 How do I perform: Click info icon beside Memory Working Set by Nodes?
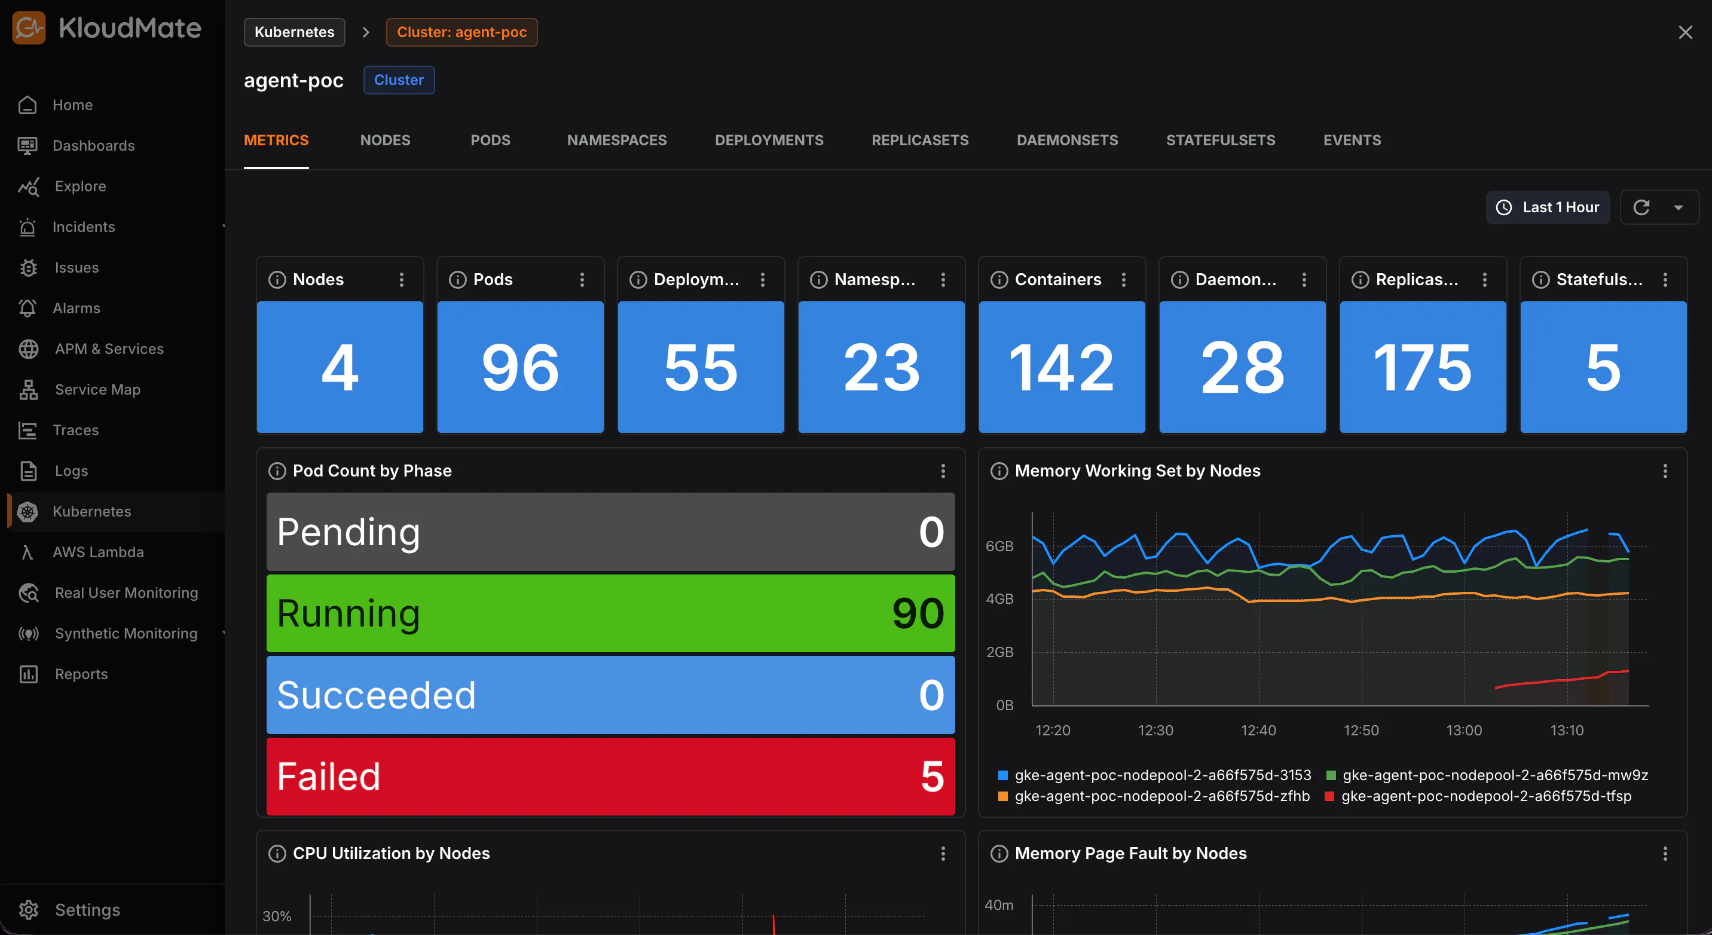coord(999,471)
